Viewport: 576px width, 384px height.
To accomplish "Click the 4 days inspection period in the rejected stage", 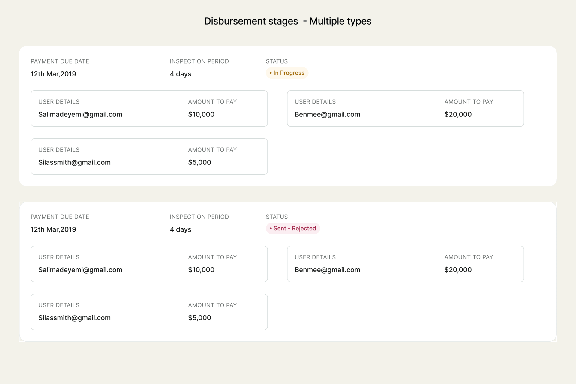I will (x=180, y=229).
